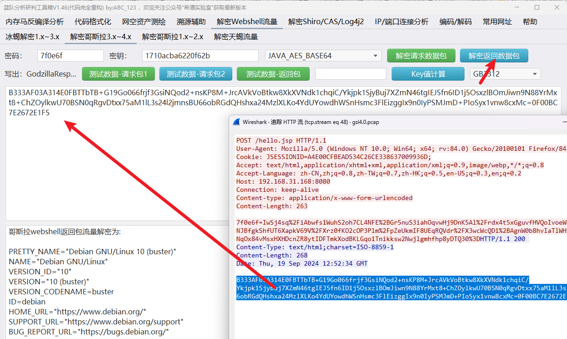
Task: Click the Wireshark window icon
Action: pyautogui.click(x=236, y=122)
